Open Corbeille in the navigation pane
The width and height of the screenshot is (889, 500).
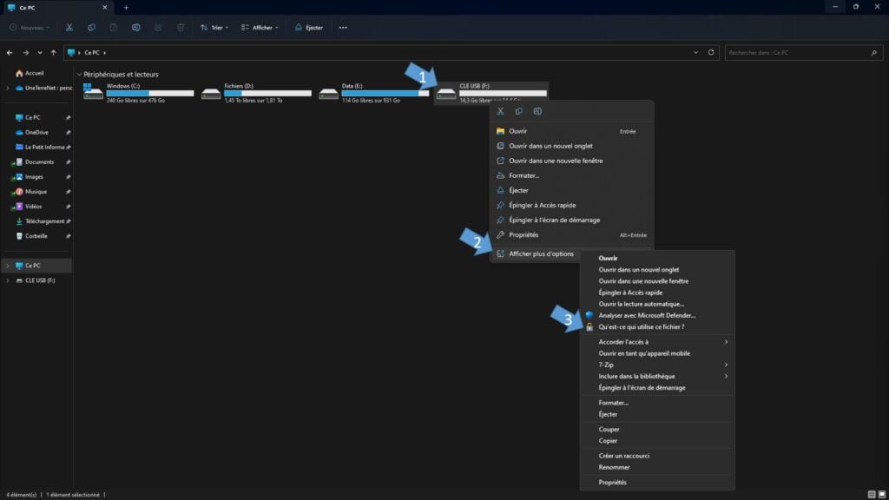[37, 236]
